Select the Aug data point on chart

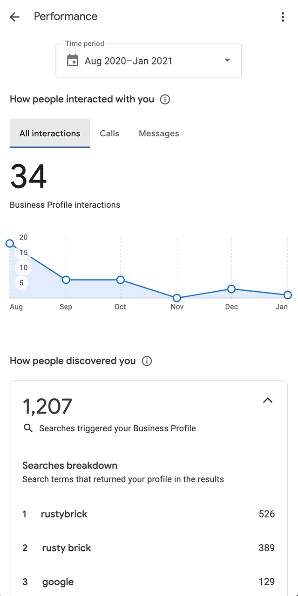[9, 243]
